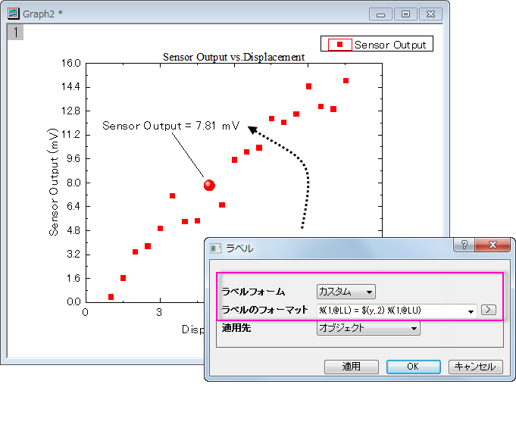Close the Graph2 window

coord(431,14)
